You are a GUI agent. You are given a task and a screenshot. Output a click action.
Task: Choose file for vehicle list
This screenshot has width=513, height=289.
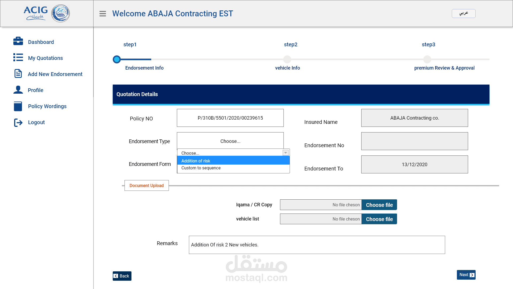pyautogui.click(x=379, y=219)
